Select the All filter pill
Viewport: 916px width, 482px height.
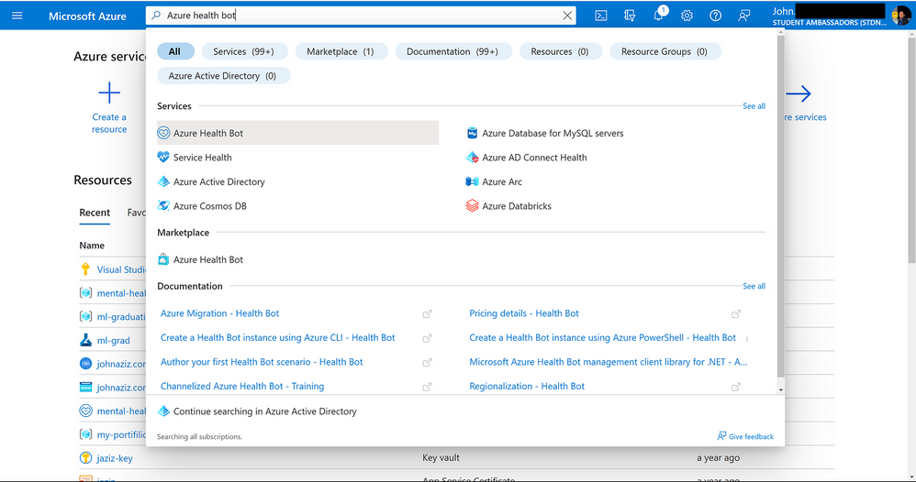[x=175, y=51]
